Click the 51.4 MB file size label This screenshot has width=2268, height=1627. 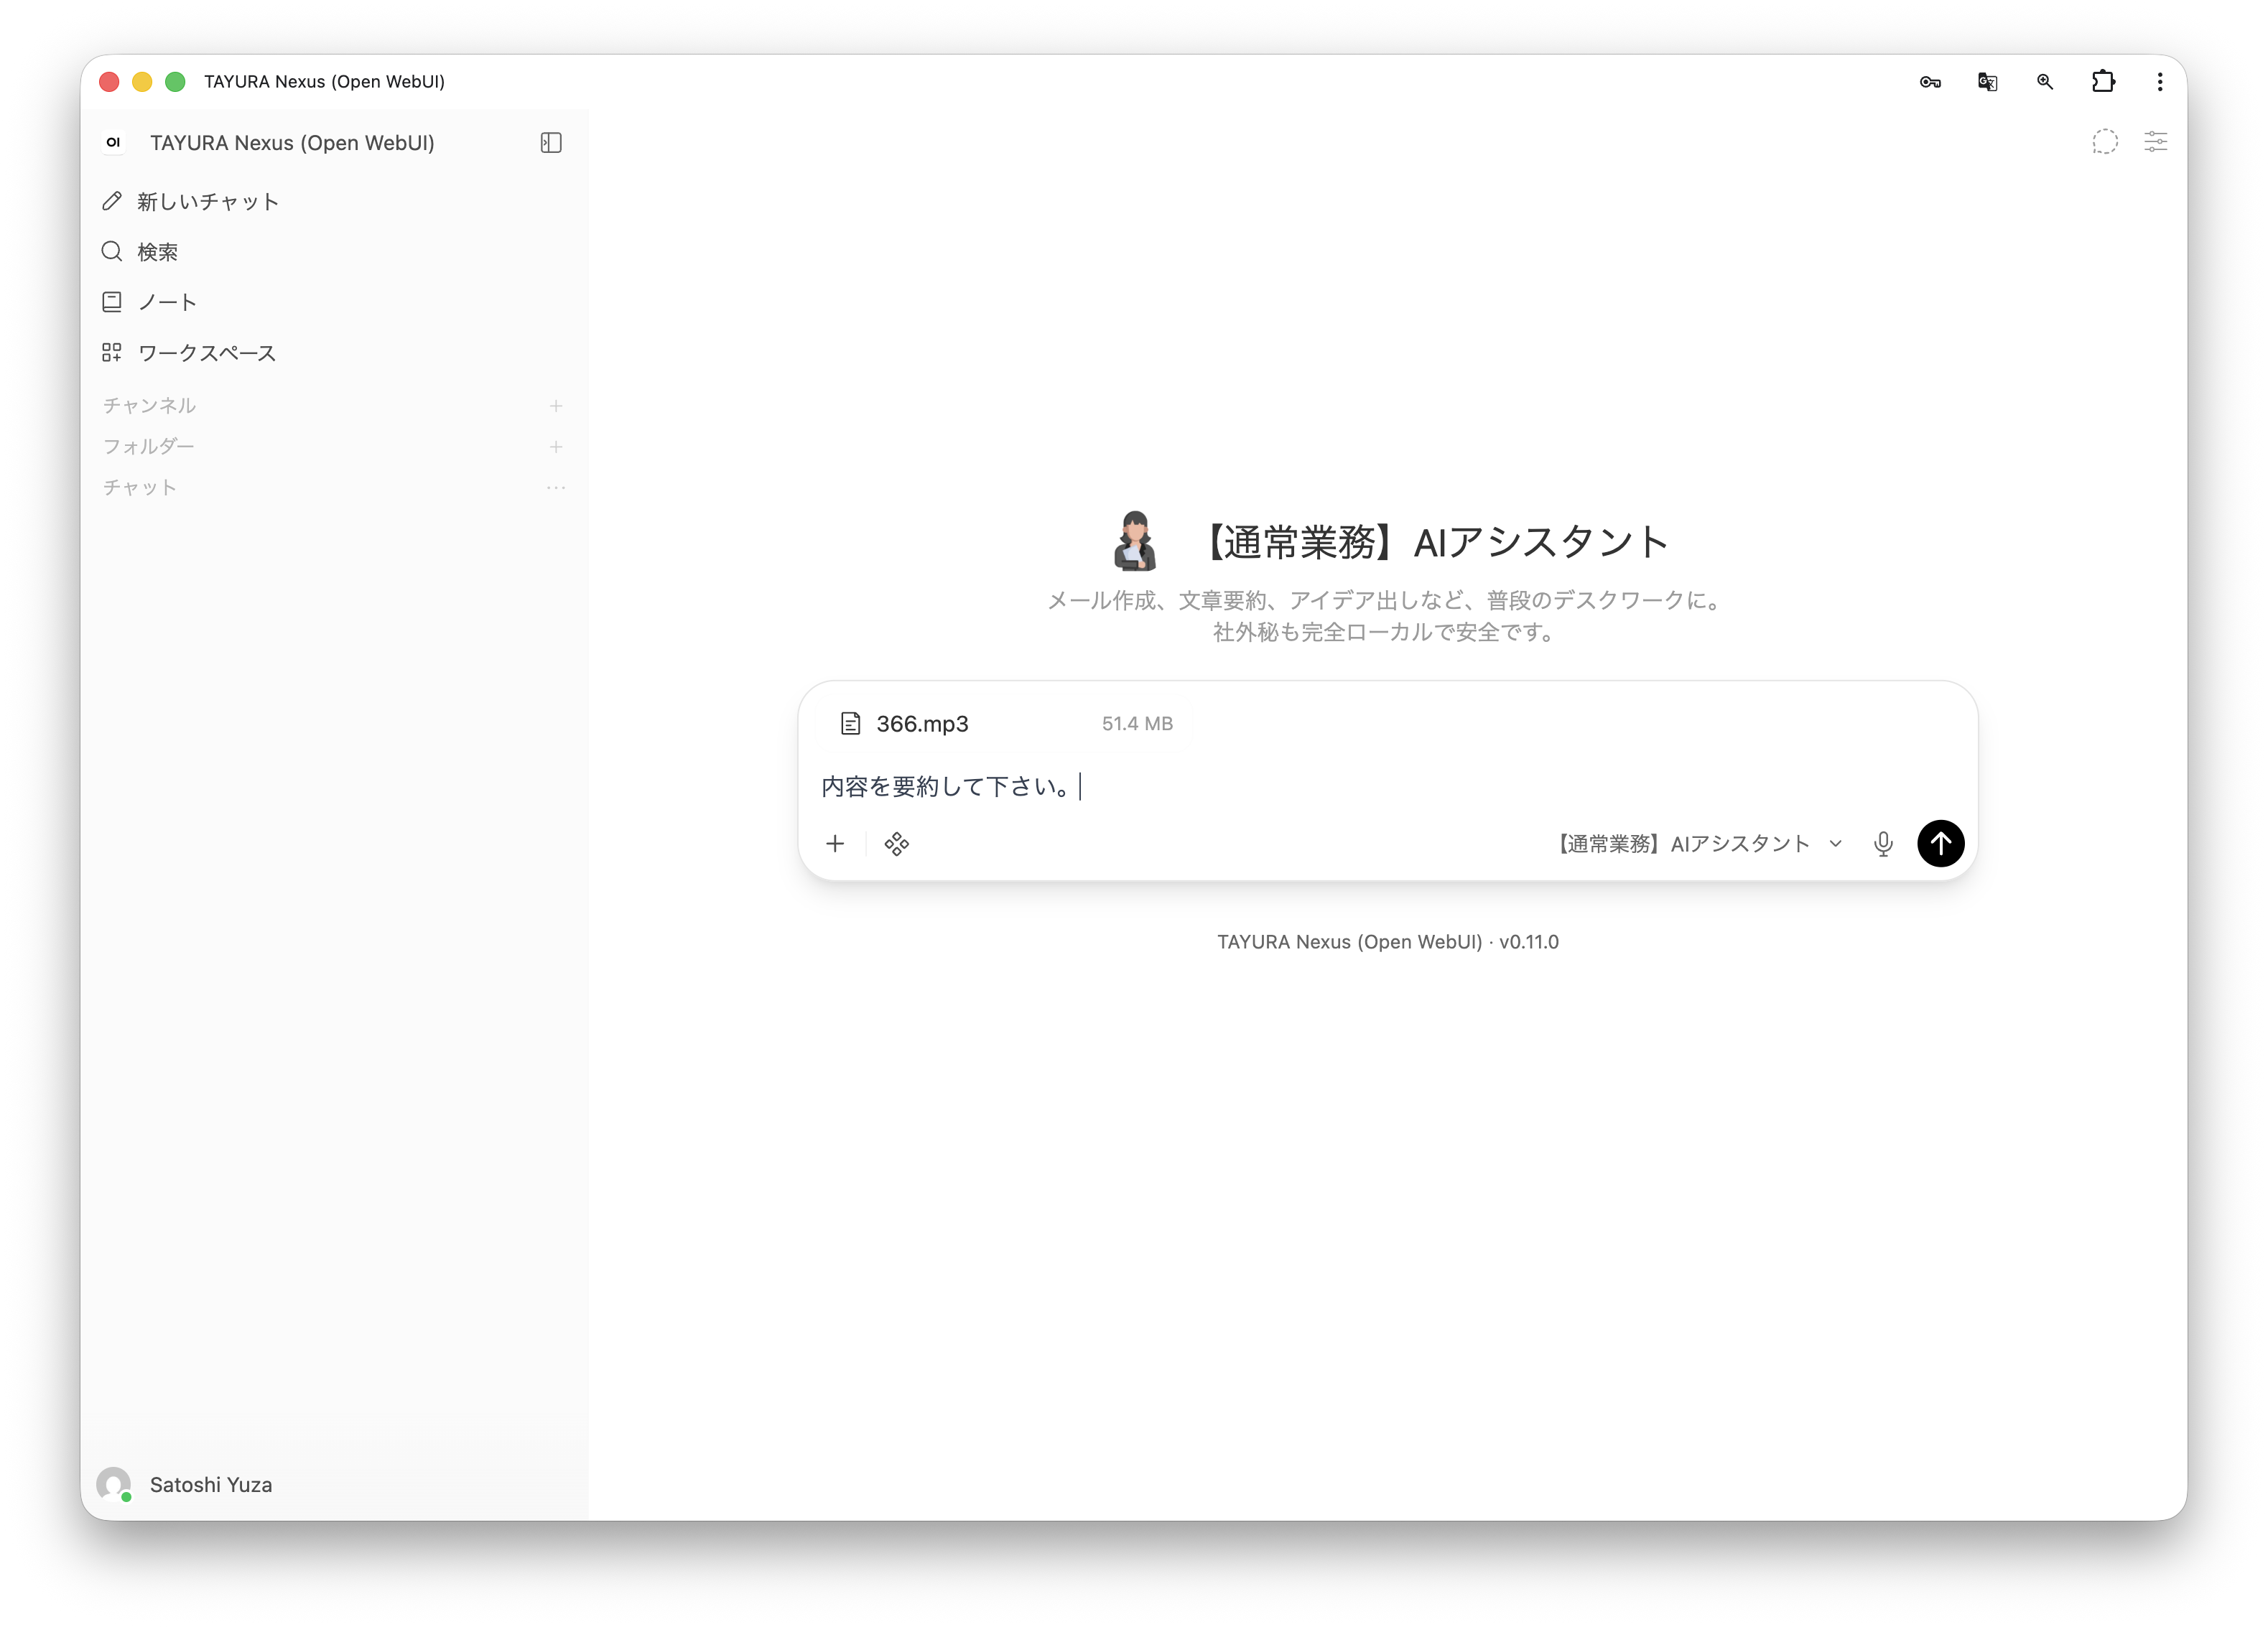[x=1137, y=724]
